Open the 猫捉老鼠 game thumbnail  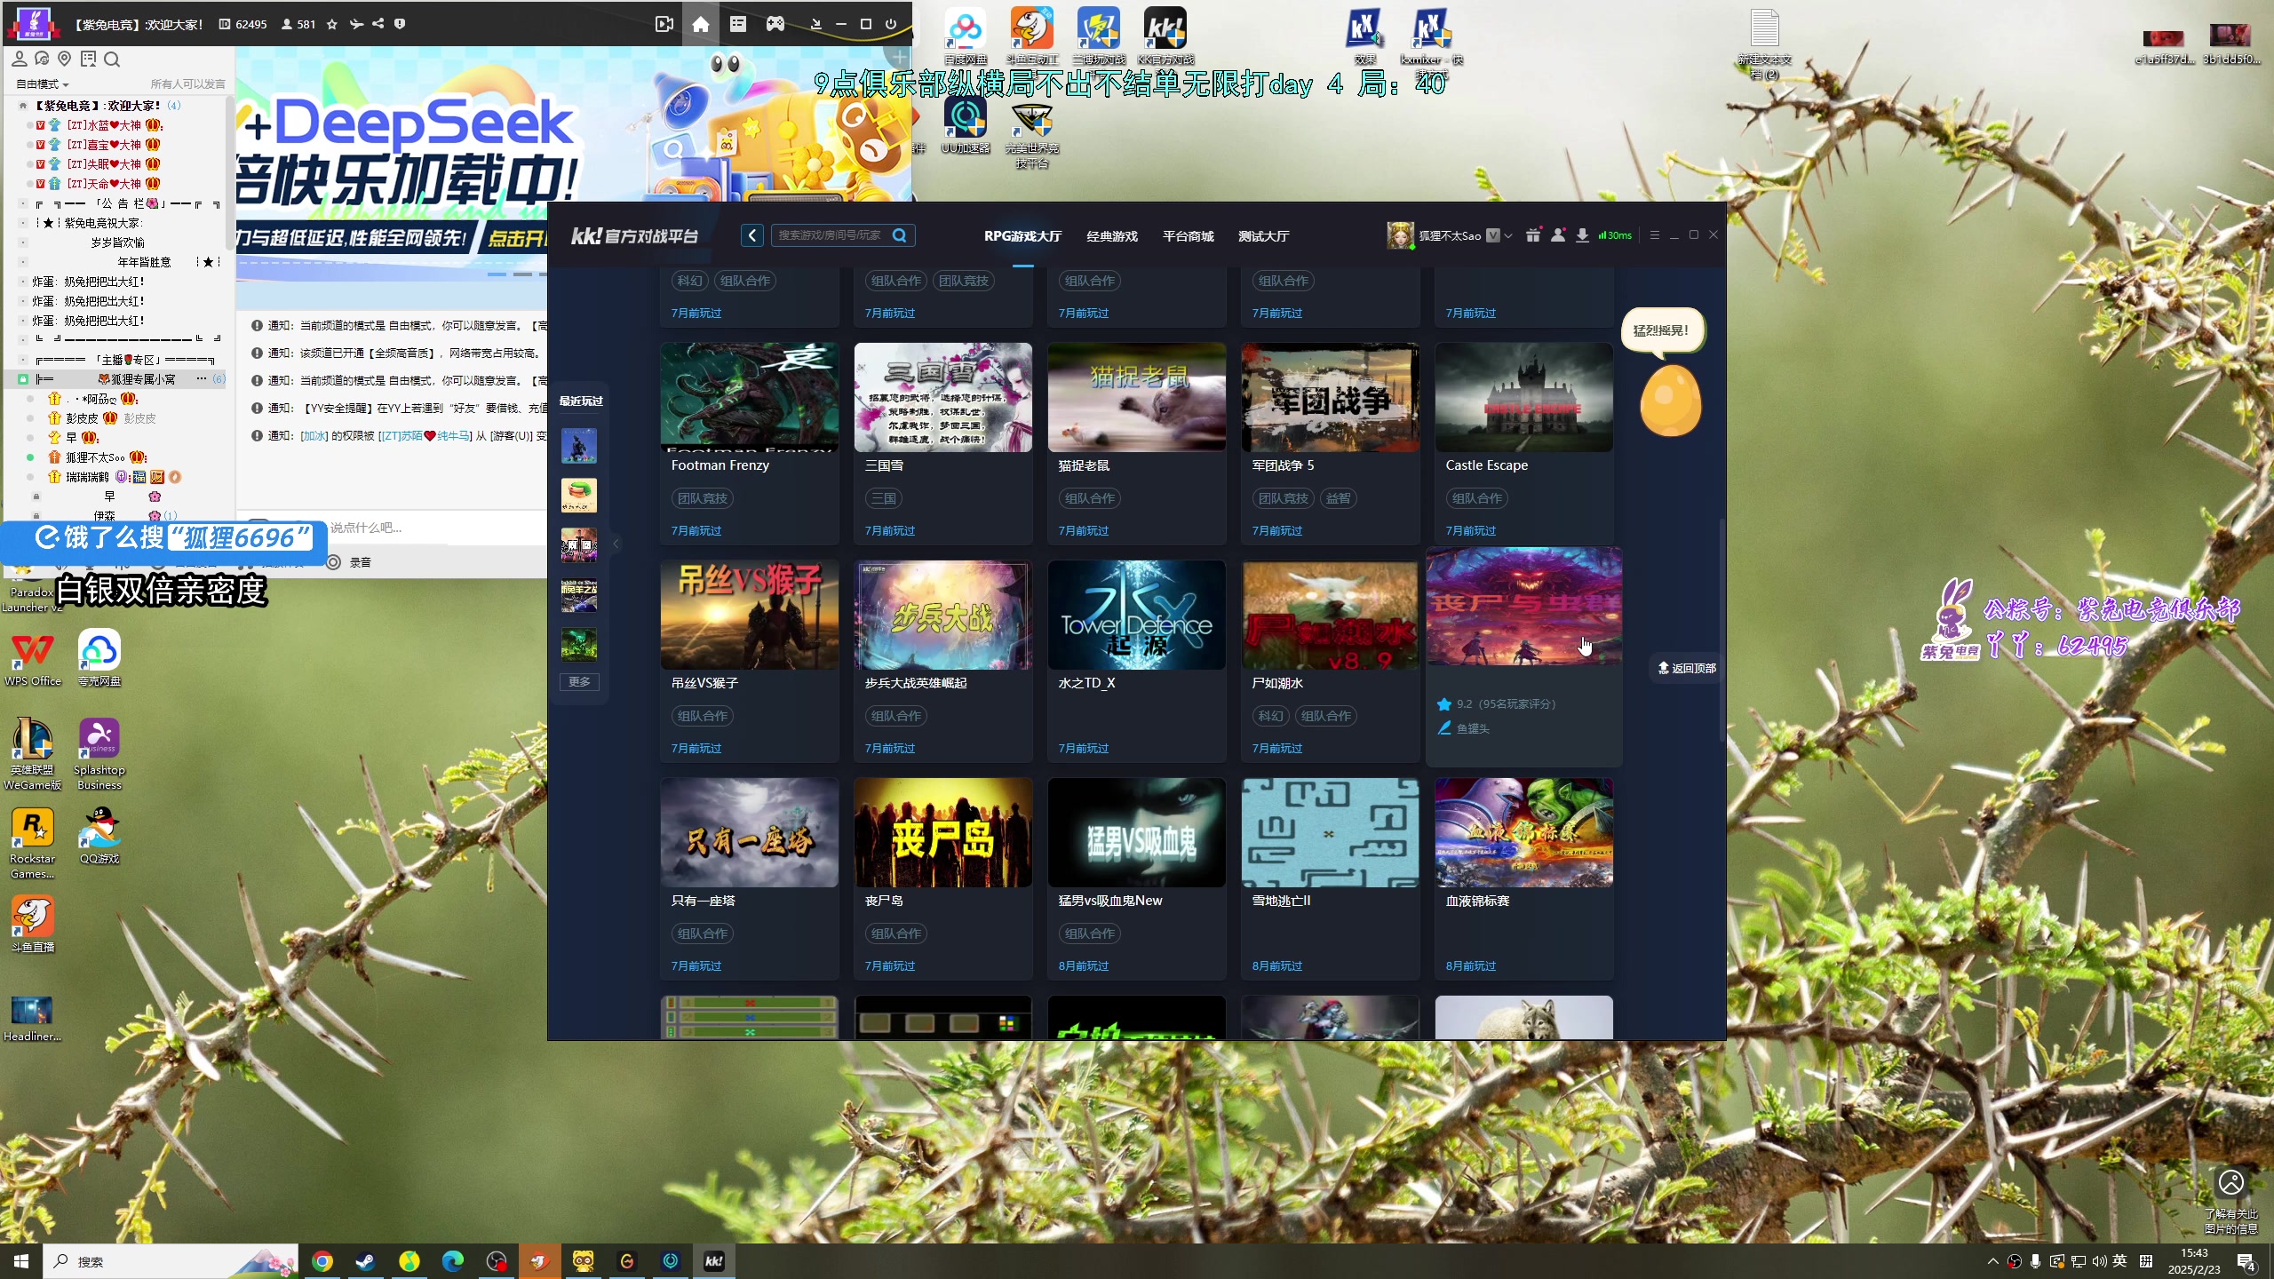pyautogui.click(x=1136, y=397)
